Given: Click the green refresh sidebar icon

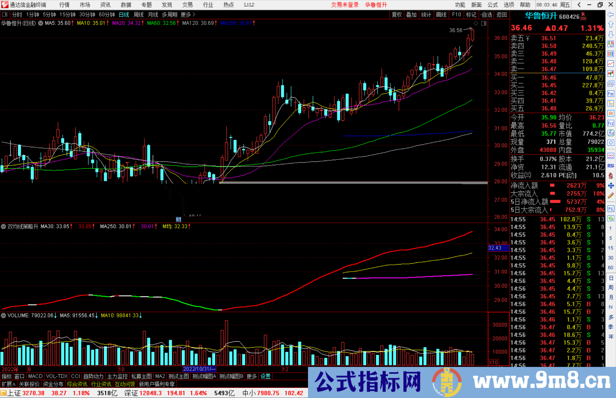Looking at the screenshot, I should point(611,219).
